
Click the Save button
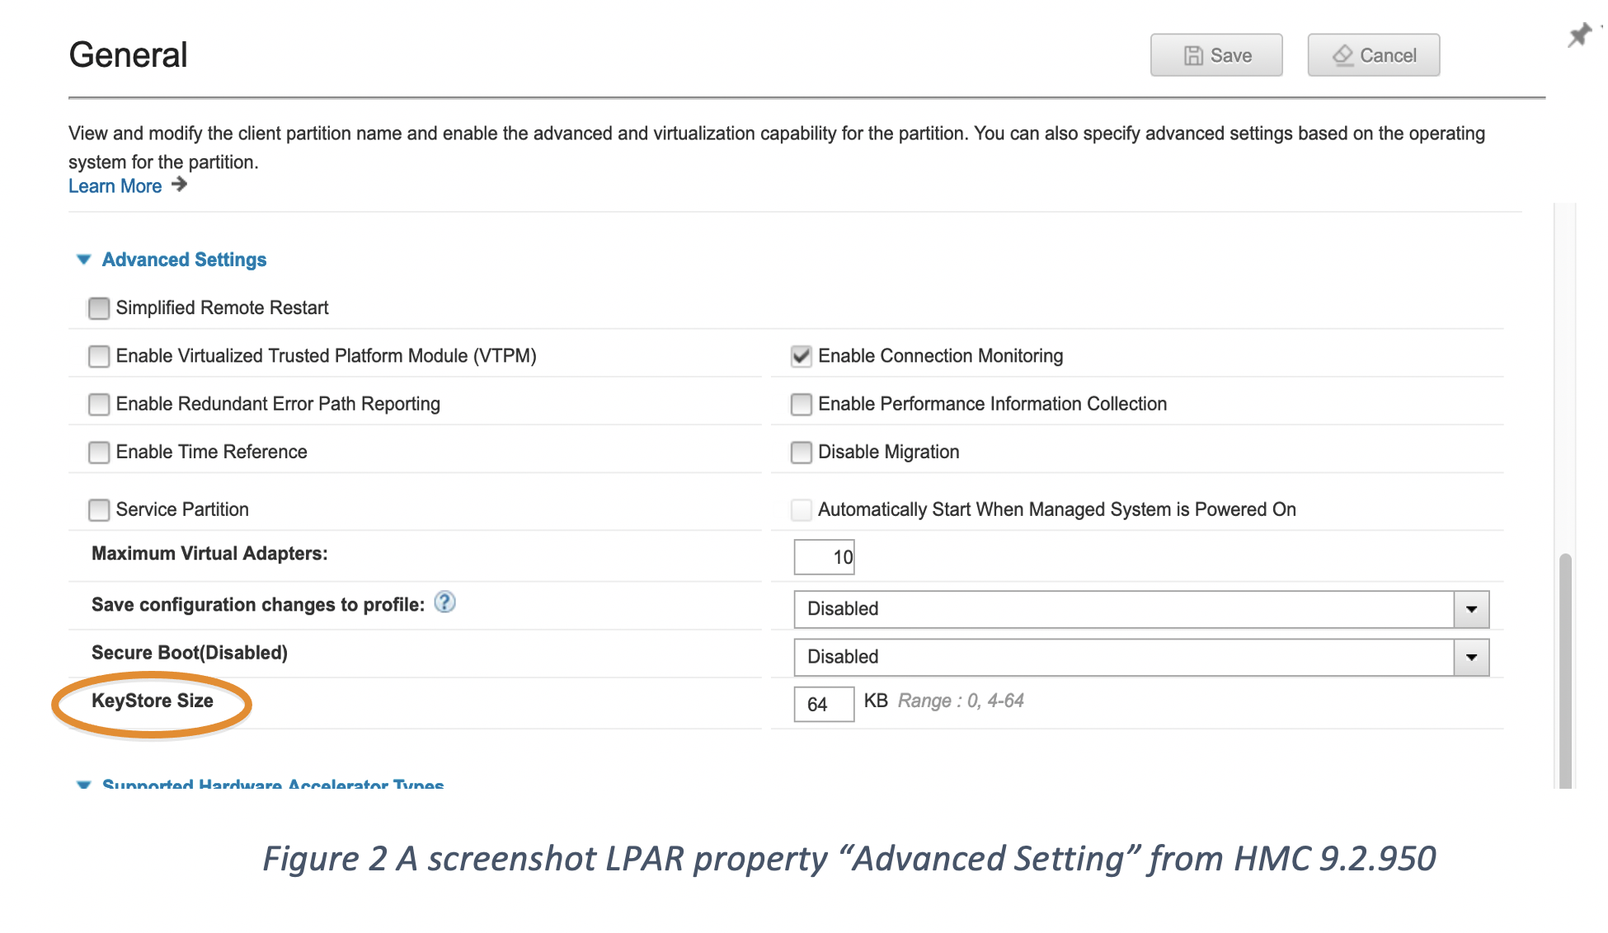coord(1216,55)
